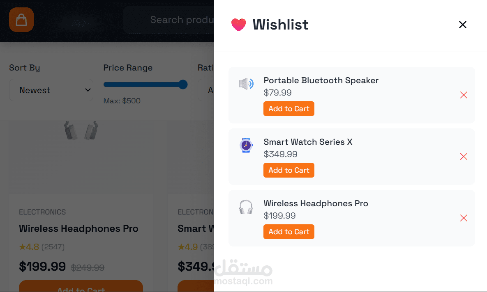Remove Wireless Headphones Pro from wishlist
487x292 pixels.
464,218
